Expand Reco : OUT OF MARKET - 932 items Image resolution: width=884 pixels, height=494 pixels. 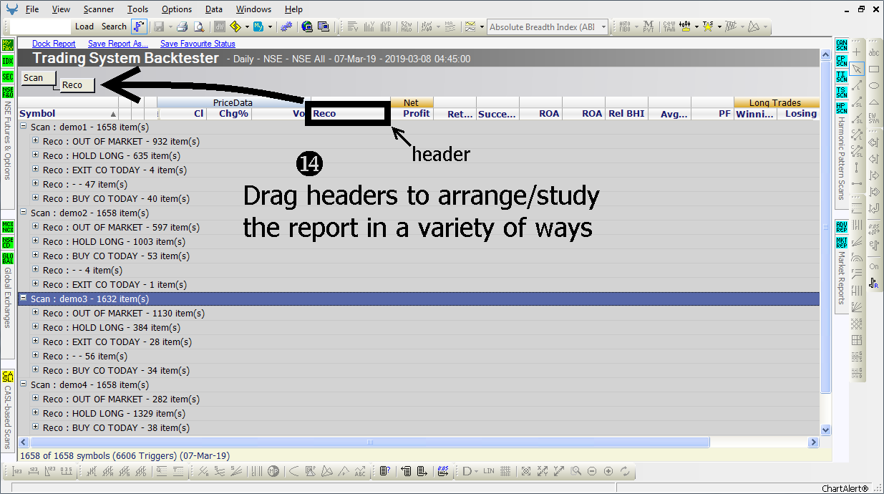click(x=36, y=141)
